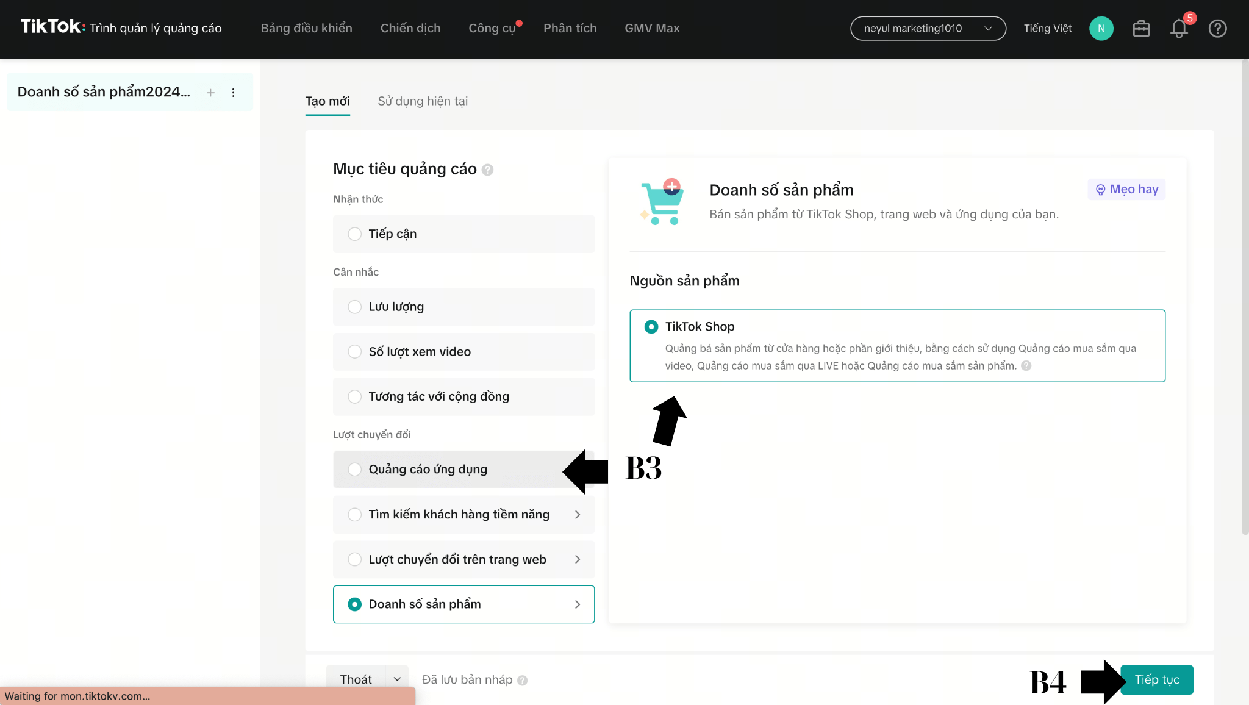
Task: Switch to the Tạo mới tab
Action: point(327,101)
